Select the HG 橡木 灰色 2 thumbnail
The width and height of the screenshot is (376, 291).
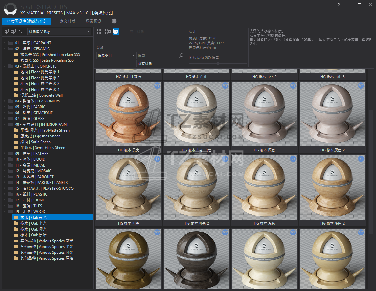point(332,114)
